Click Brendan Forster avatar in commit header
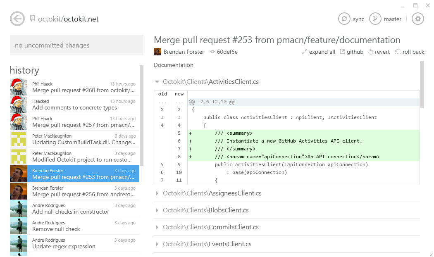 157,52
